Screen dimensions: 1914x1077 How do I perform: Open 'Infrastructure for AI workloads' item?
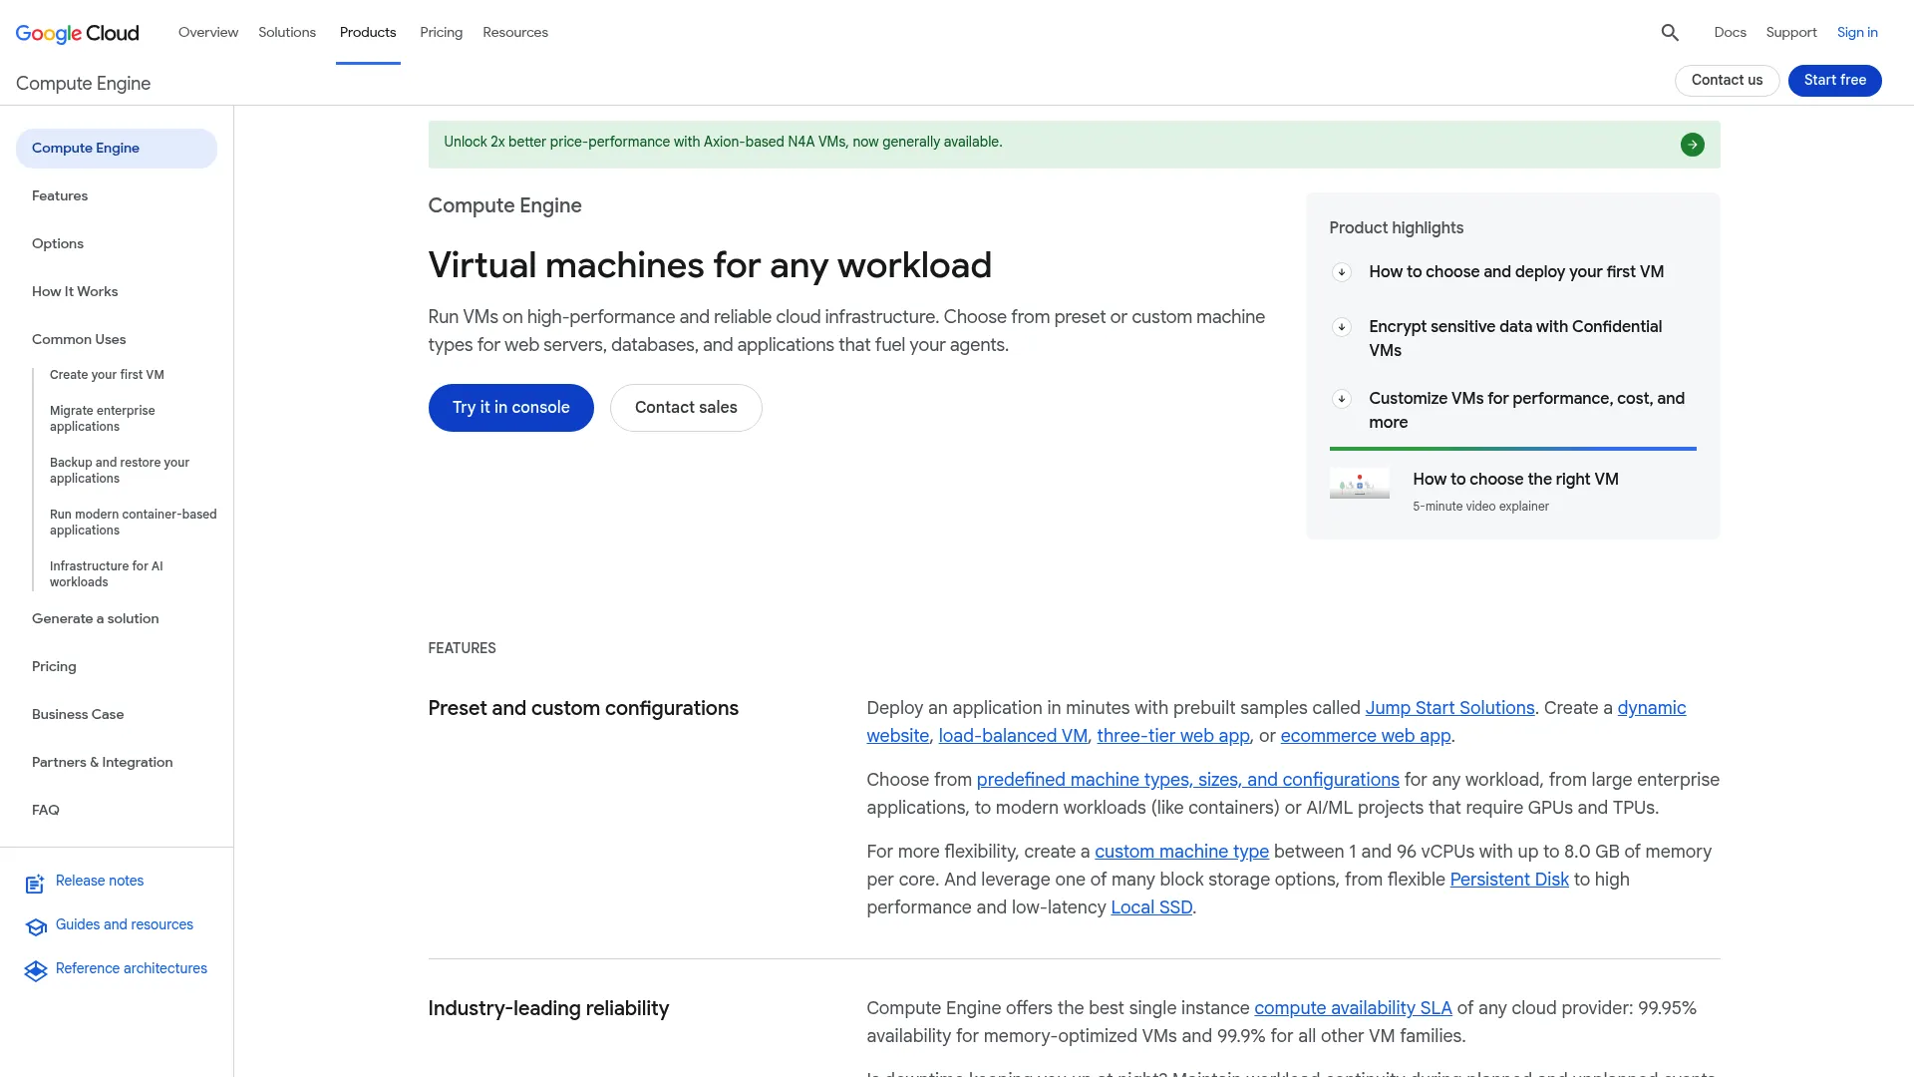(x=107, y=574)
